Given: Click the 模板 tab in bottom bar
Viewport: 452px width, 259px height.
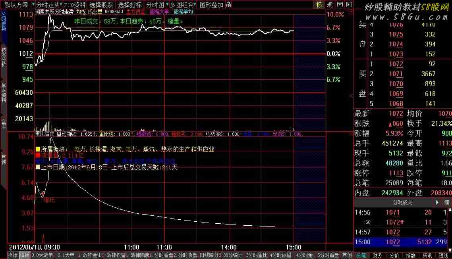Looking at the screenshot, I should click(x=24, y=255).
